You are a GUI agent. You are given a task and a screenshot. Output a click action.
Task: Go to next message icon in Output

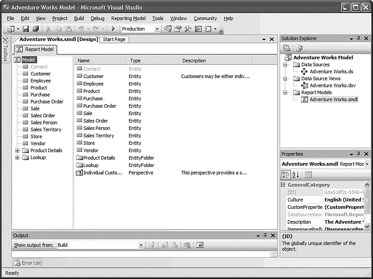pyautogui.click(x=175, y=245)
